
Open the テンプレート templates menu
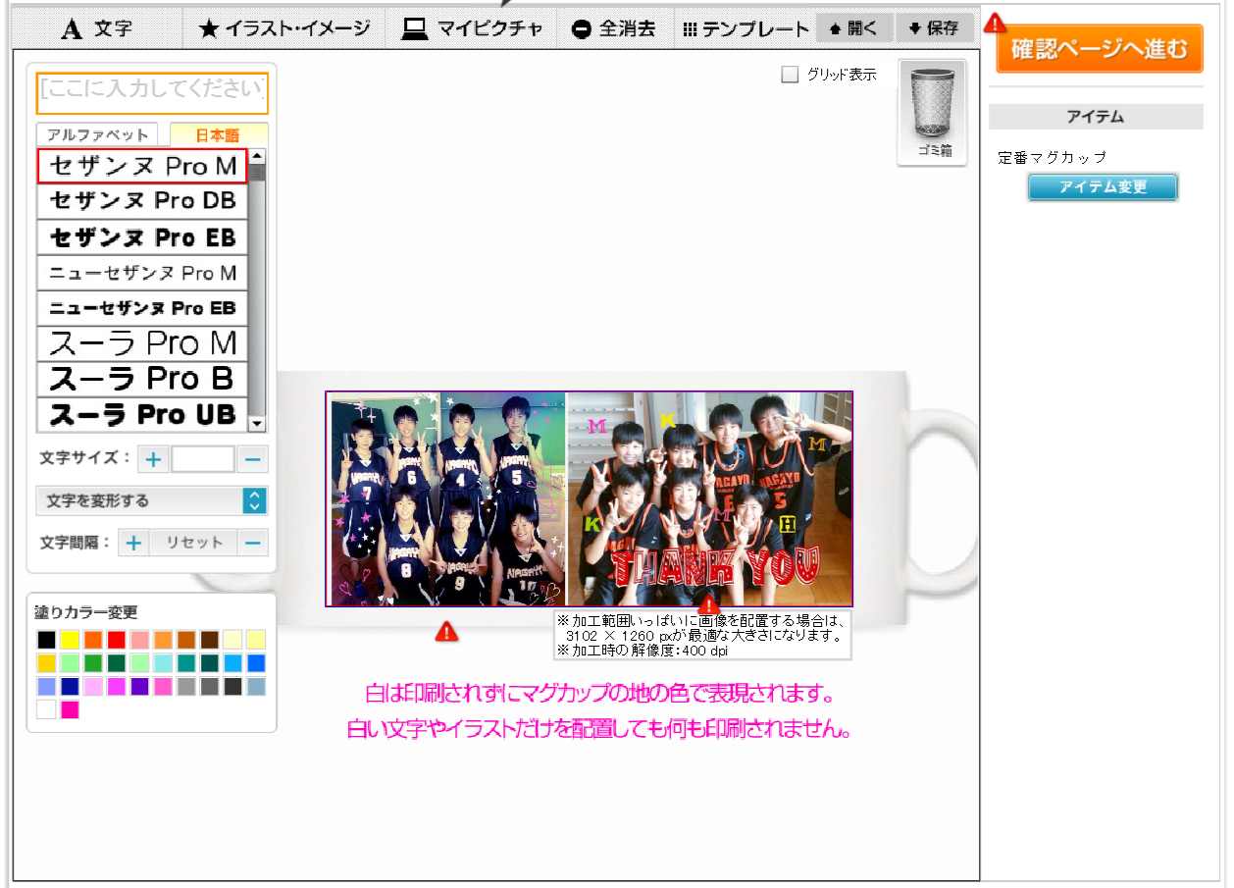point(746,29)
